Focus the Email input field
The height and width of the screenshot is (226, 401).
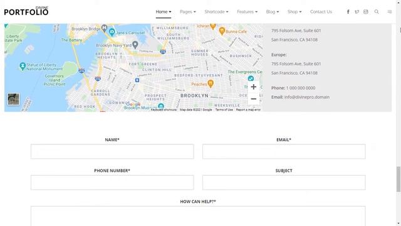pyautogui.click(x=284, y=151)
